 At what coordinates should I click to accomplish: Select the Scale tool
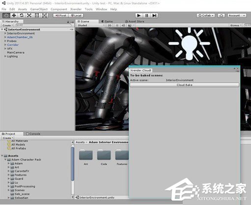pos(29,16)
